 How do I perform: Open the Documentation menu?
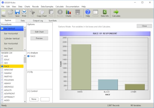point(72,7)
